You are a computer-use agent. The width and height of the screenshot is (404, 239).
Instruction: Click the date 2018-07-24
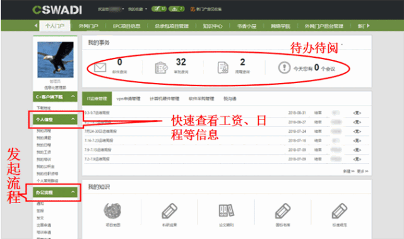coord(297,131)
